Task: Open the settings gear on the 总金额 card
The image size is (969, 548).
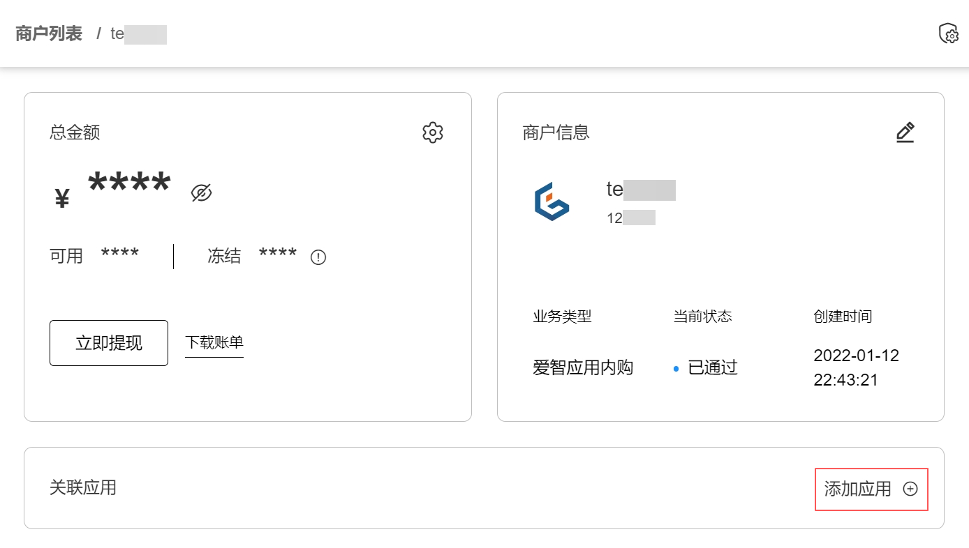Action: [x=432, y=132]
